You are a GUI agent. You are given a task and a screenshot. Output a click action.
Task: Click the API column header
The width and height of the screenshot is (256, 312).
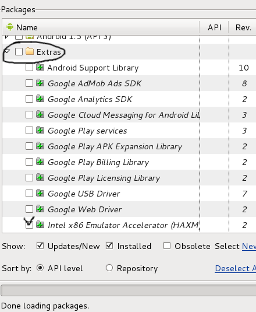[214, 27]
